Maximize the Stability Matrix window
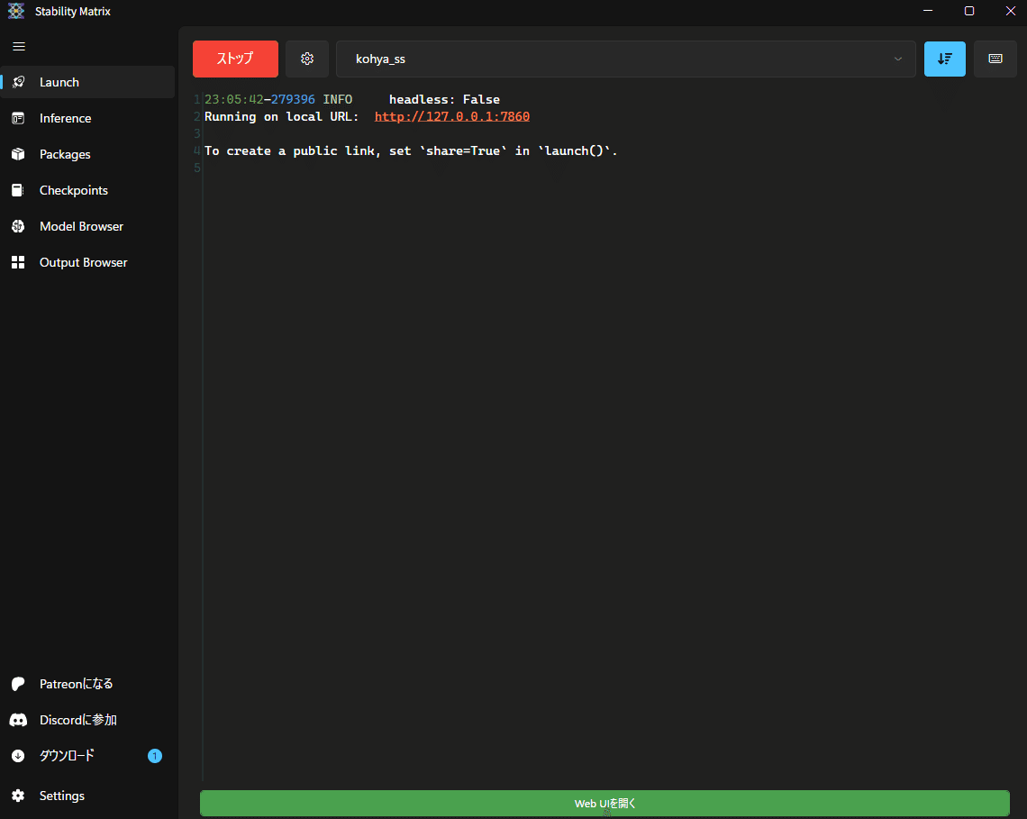 tap(969, 11)
